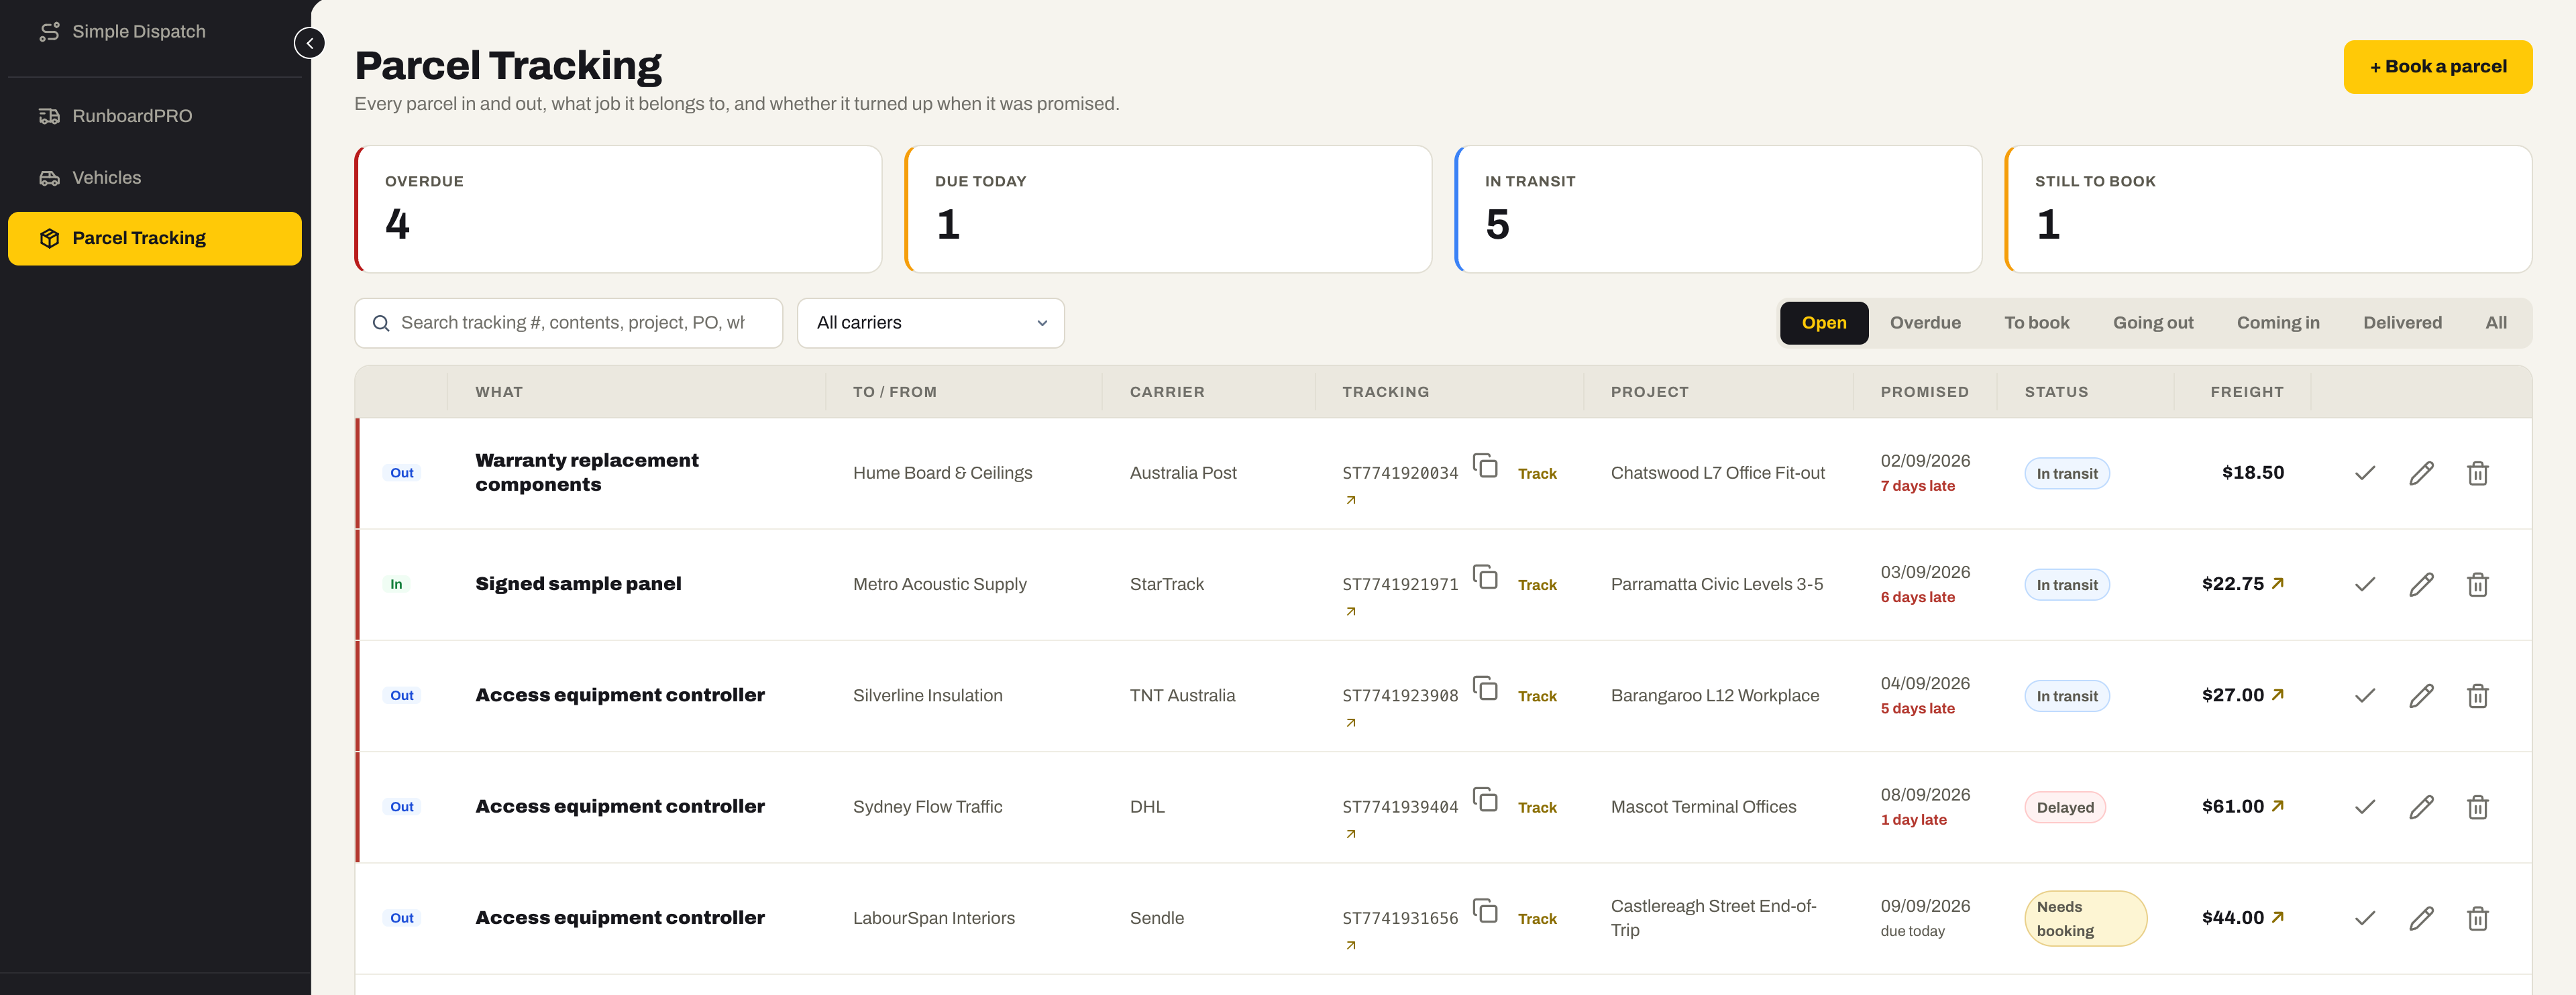The image size is (2576, 995).
Task: Click Track link for LabourSpan Interiors parcel
Action: [1536, 919]
